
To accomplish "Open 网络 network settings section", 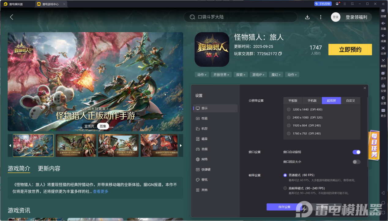I will coord(215,159).
